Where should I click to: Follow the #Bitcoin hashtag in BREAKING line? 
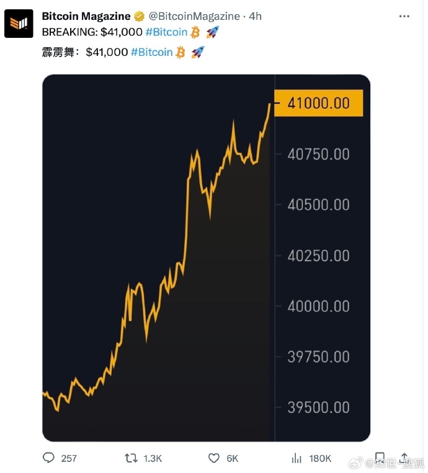click(166, 32)
